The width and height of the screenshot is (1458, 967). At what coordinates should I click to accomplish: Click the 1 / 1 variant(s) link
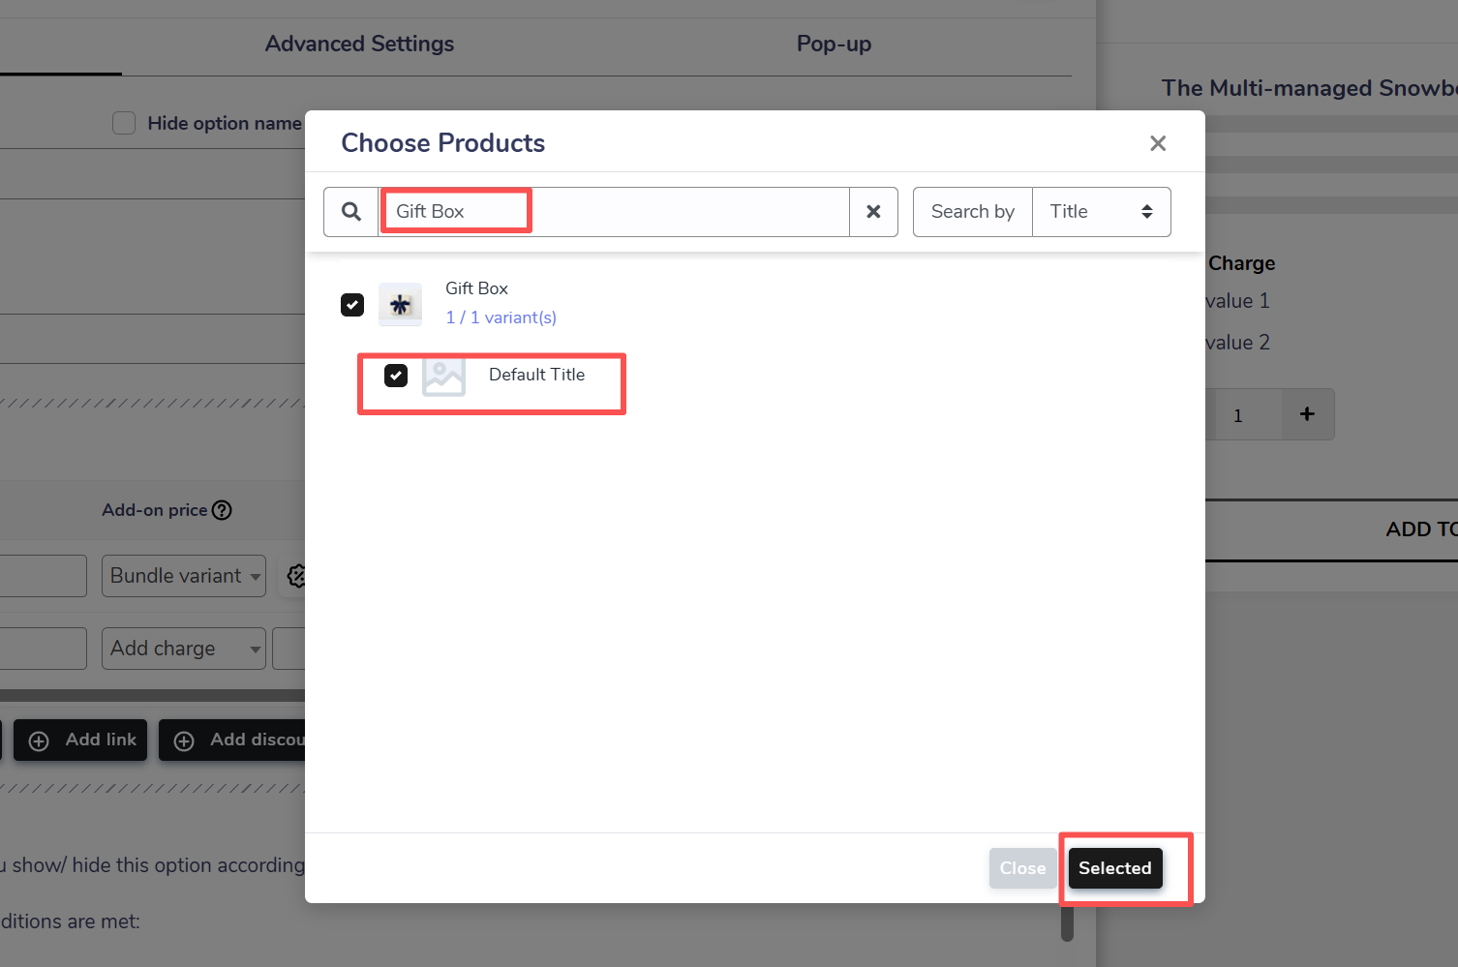(501, 317)
